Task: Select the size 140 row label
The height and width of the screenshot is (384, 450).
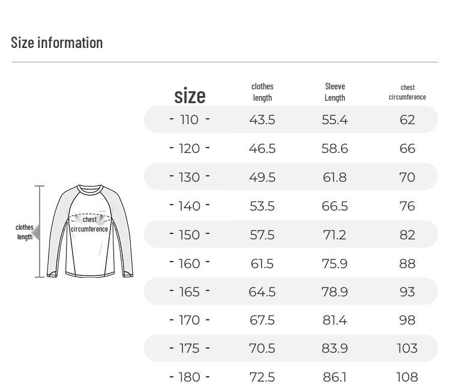Action: pyautogui.click(x=190, y=206)
